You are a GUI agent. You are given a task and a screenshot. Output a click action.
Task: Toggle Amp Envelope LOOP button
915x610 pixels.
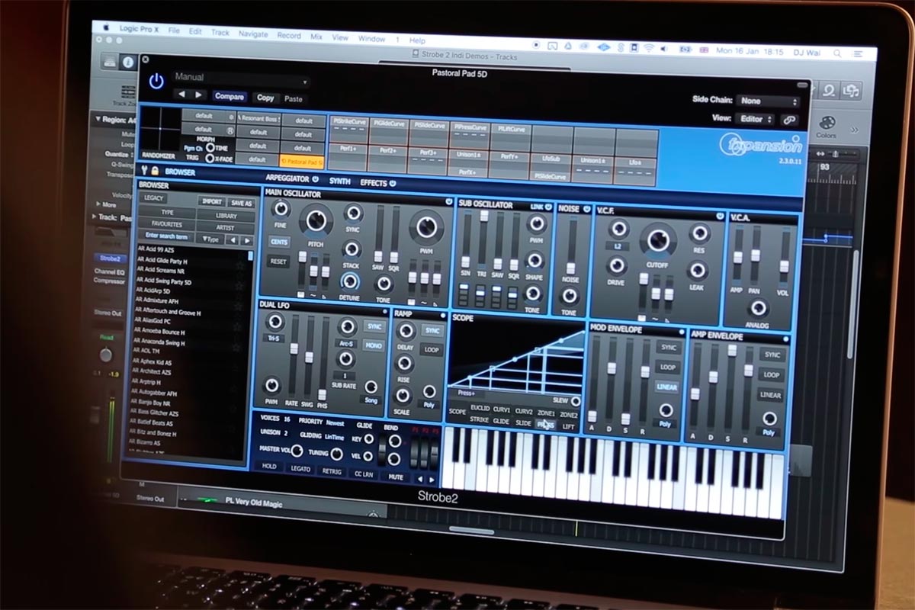point(772,375)
